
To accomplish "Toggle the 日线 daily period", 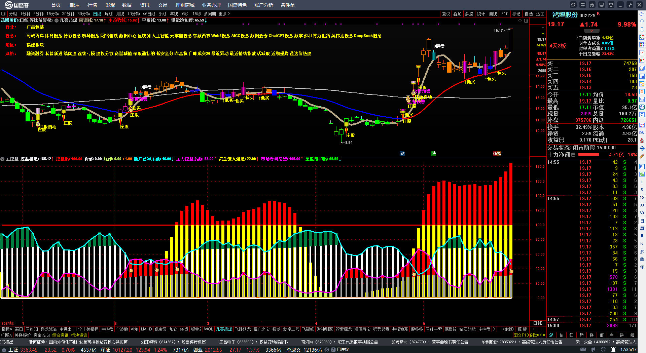I will pos(97,14).
